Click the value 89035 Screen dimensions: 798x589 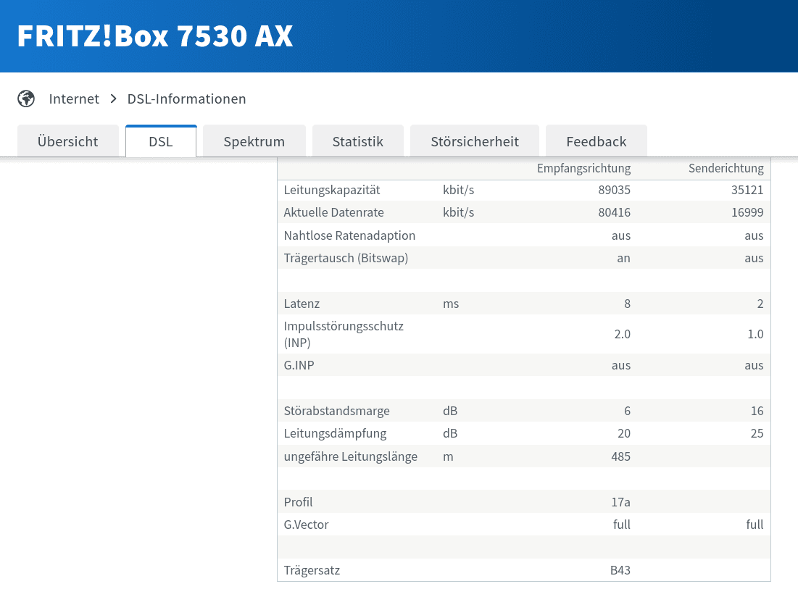(x=615, y=191)
